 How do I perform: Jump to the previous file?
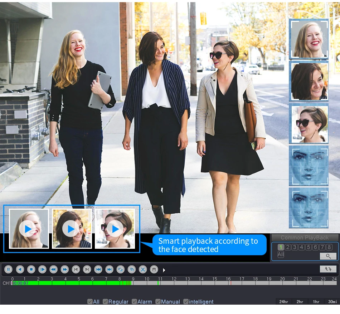tap(98, 270)
